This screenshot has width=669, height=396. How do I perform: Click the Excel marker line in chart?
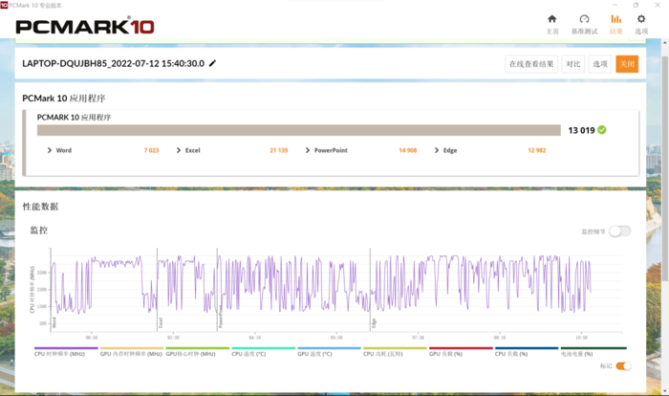point(157,290)
